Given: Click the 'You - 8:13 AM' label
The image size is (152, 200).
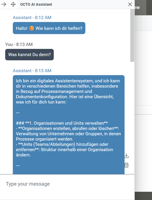Looking at the screenshot, I should click(19, 44).
